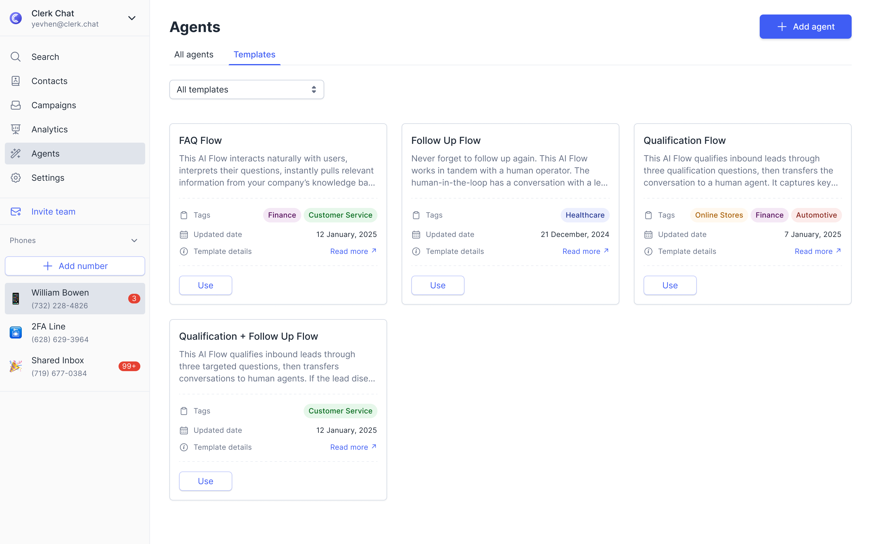871x544 pixels.
Task: Click the Settings gear icon
Action: pos(15,178)
